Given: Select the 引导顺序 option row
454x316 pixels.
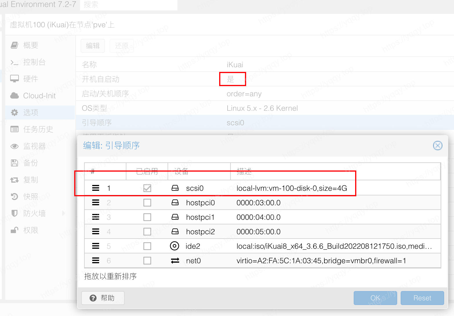Looking at the screenshot, I should click(265, 123).
